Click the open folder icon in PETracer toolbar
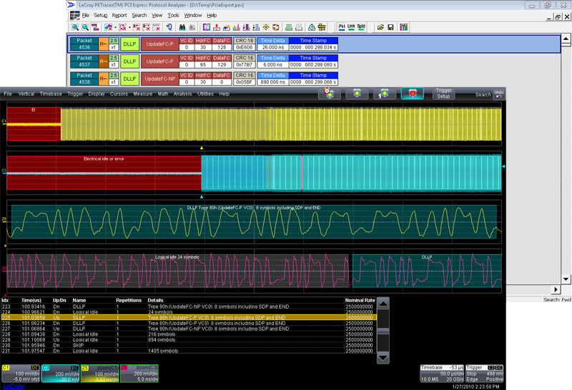Screen dimensions: 572x390 [x=380, y=27]
